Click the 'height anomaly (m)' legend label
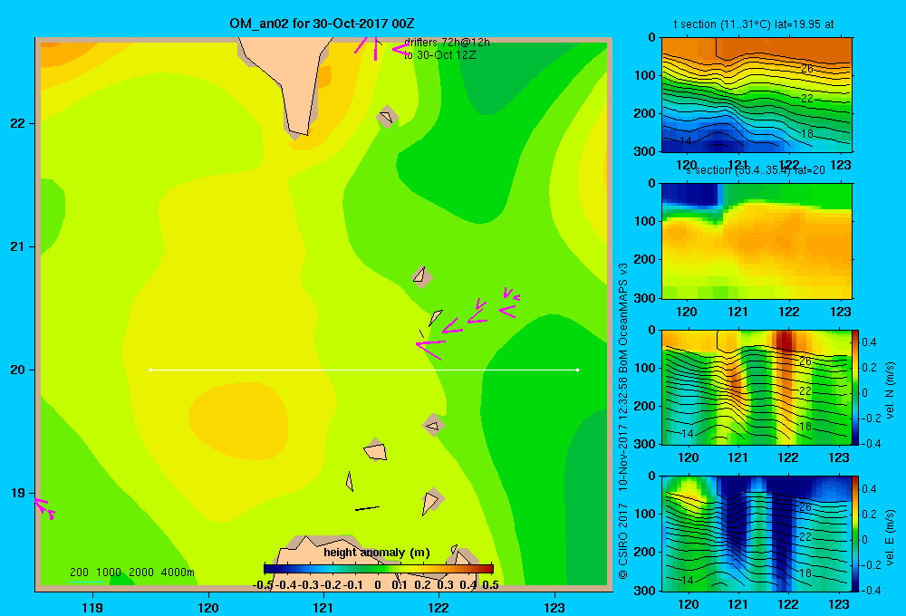 [377, 553]
